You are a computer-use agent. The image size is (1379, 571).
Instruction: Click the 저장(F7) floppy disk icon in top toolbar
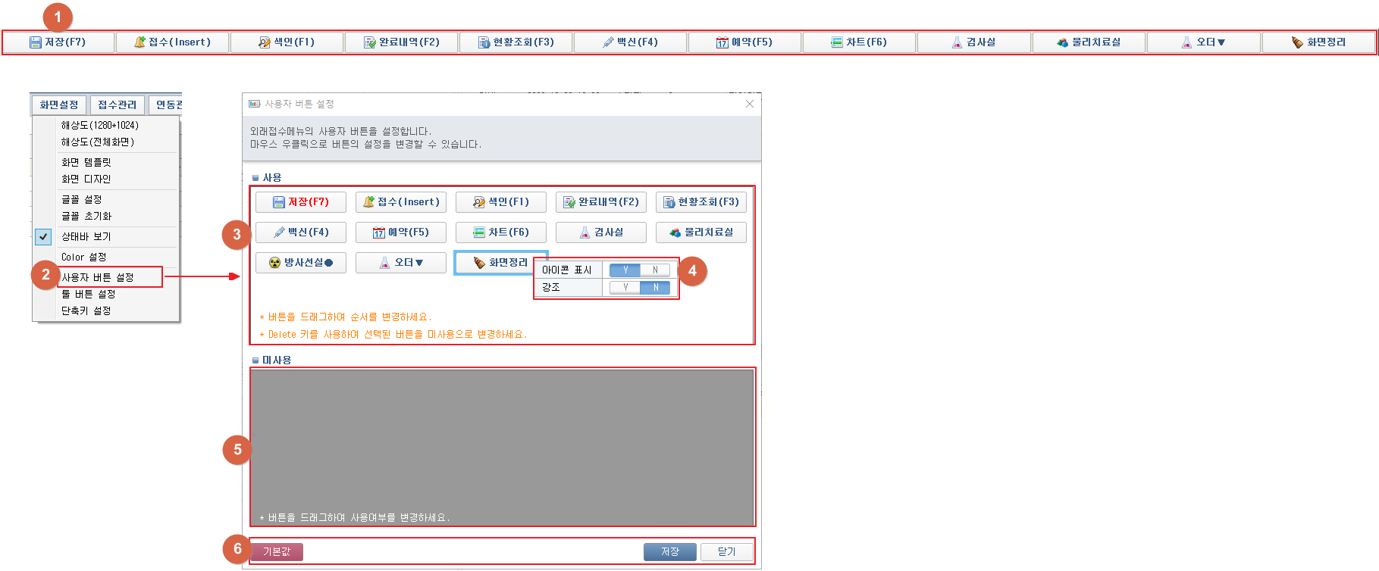tap(35, 42)
